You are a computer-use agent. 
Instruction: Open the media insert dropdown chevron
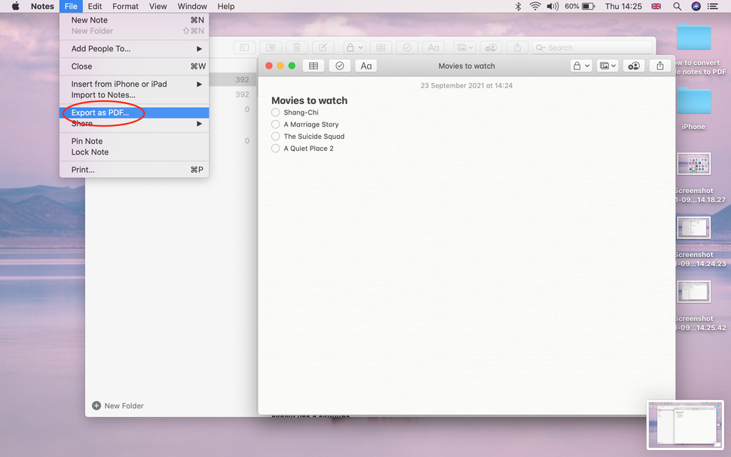pyautogui.click(x=612, y=66)
